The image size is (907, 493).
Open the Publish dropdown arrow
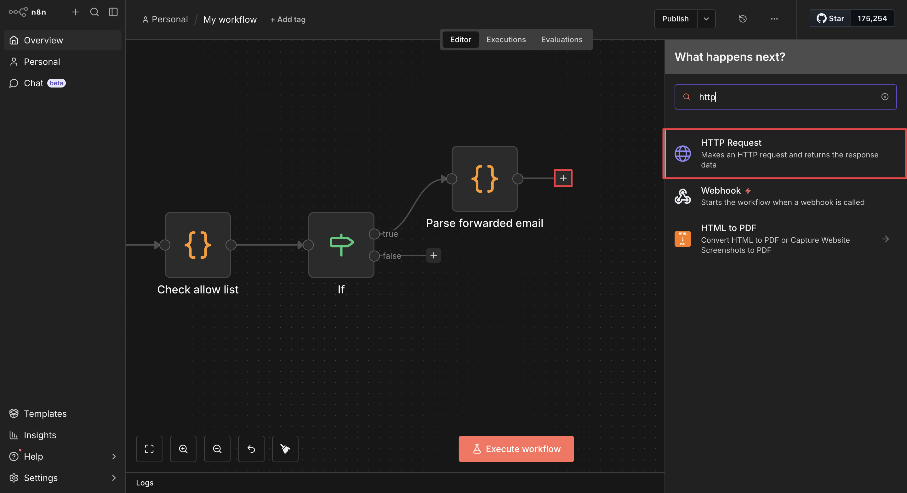tap(706, 19)
